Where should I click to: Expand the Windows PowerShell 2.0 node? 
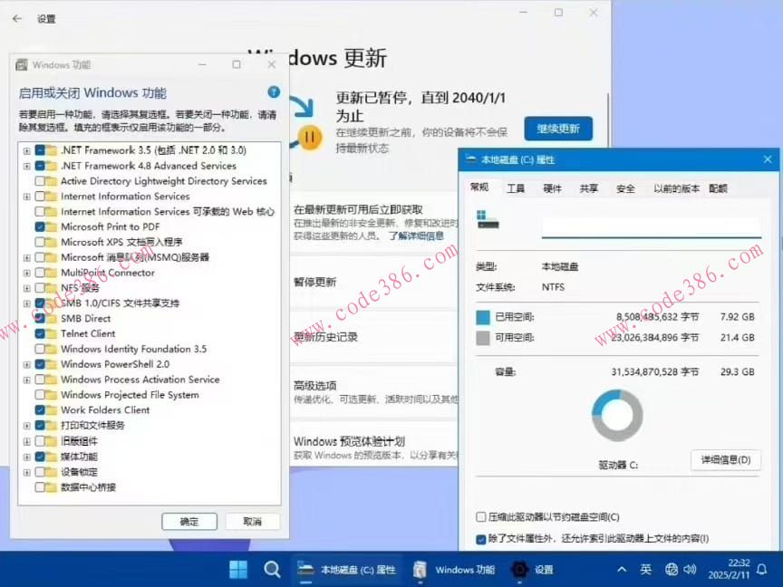coord(27,364)
